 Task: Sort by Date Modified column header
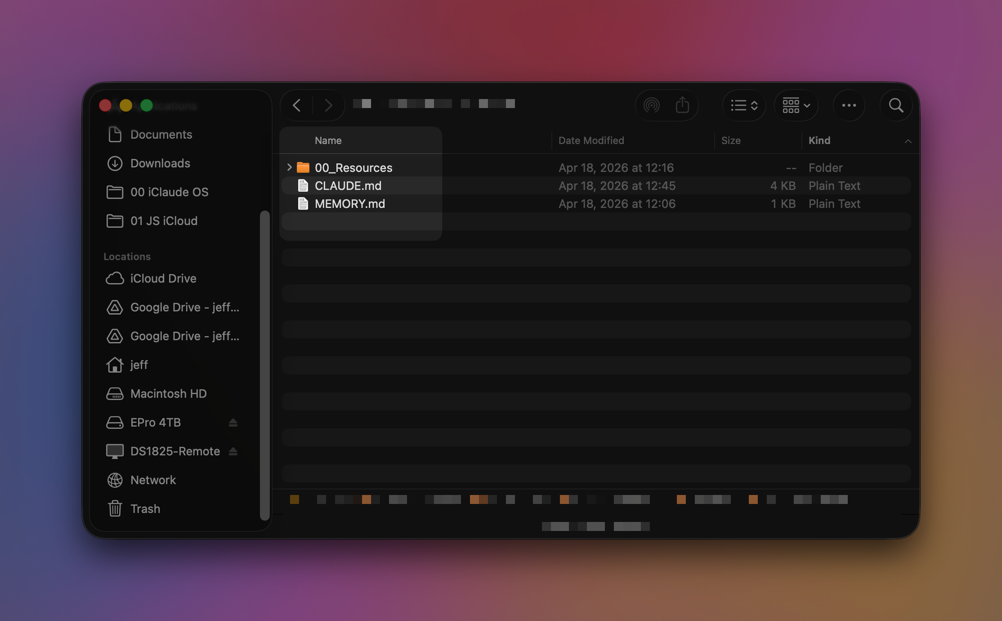click(x=591, y=141)
